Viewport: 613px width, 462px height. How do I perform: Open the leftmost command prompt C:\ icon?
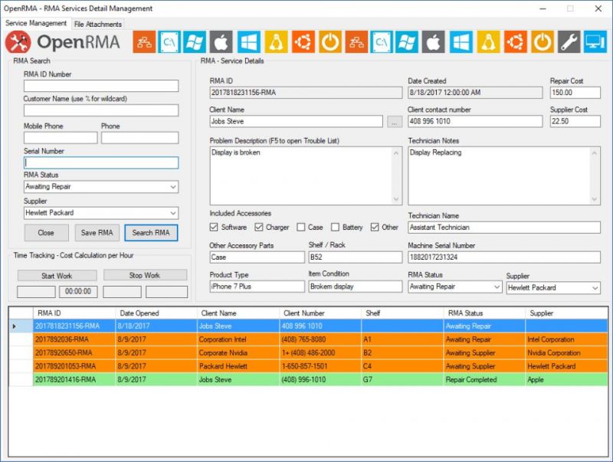tap(169, 42)
